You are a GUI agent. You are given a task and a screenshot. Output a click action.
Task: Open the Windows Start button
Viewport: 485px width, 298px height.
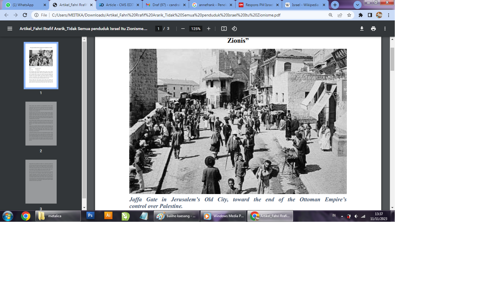tap(8, 216)
